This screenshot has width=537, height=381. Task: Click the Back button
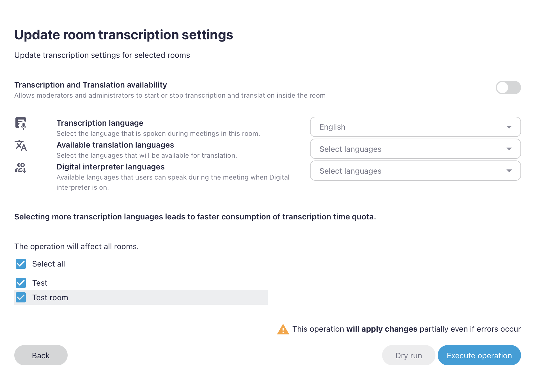(41, 355)
